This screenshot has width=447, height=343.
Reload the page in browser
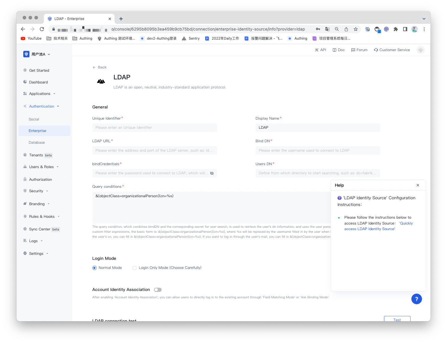click(42, 29)
